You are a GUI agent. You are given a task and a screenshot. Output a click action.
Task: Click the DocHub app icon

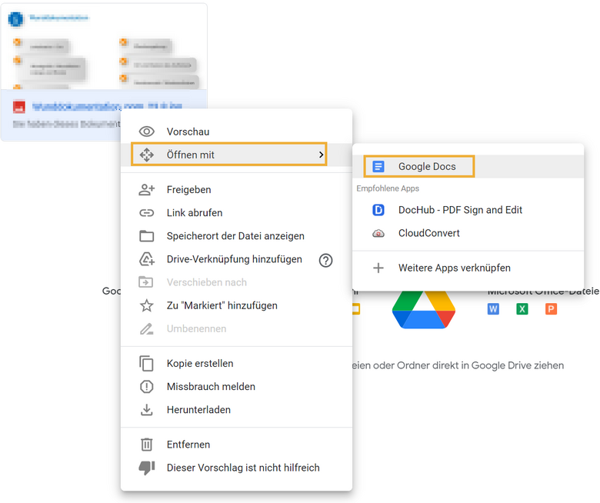(x=378, y=210)
